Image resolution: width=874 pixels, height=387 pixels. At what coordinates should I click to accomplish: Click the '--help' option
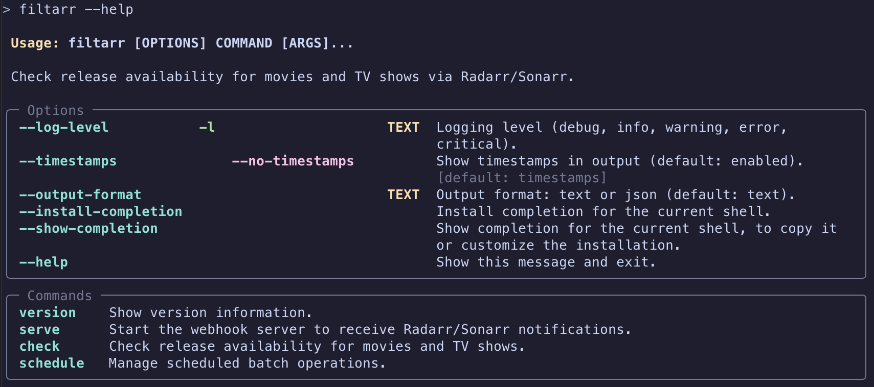click(x=43, y=262)
